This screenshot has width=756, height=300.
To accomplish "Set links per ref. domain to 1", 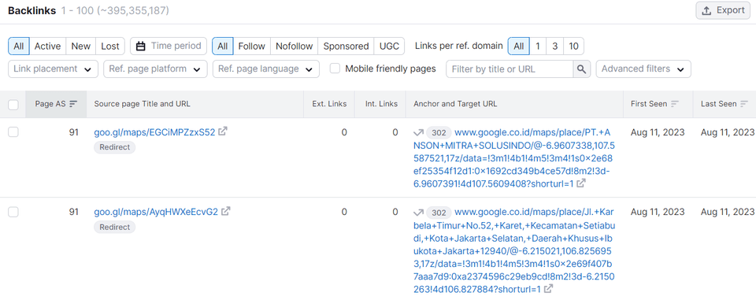I will 538,46.
